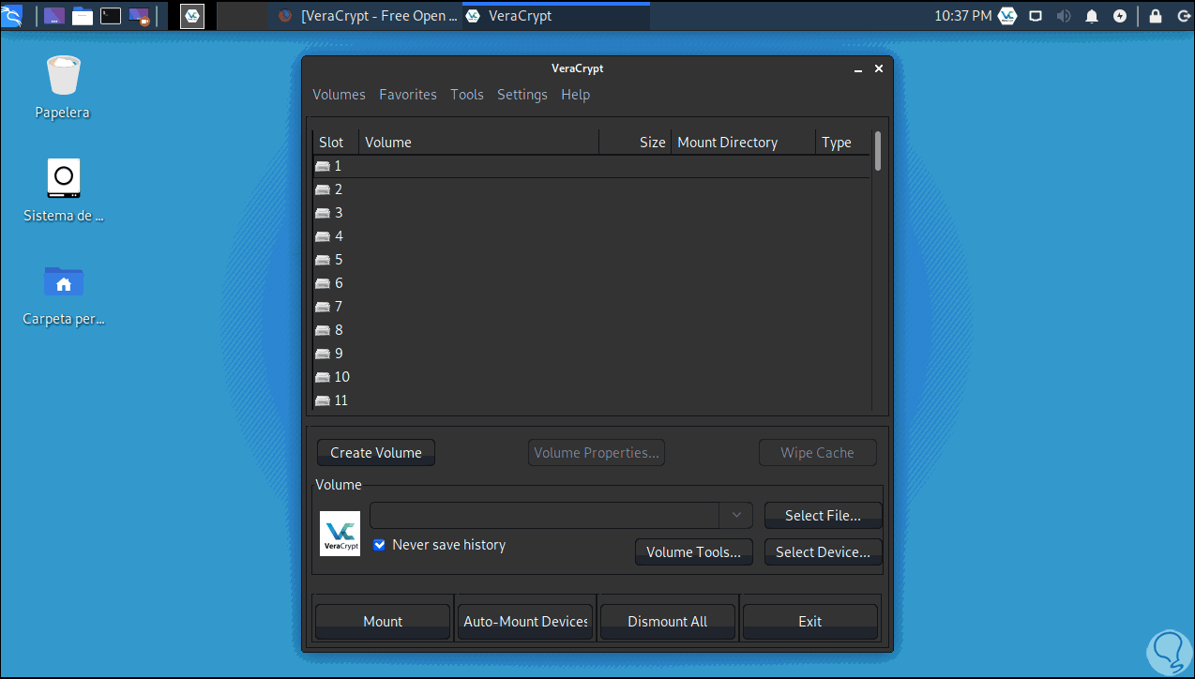This screenshot has width=1195, height=679.
Task: Select drive slot 10 in list
Action: coord(592,377)
